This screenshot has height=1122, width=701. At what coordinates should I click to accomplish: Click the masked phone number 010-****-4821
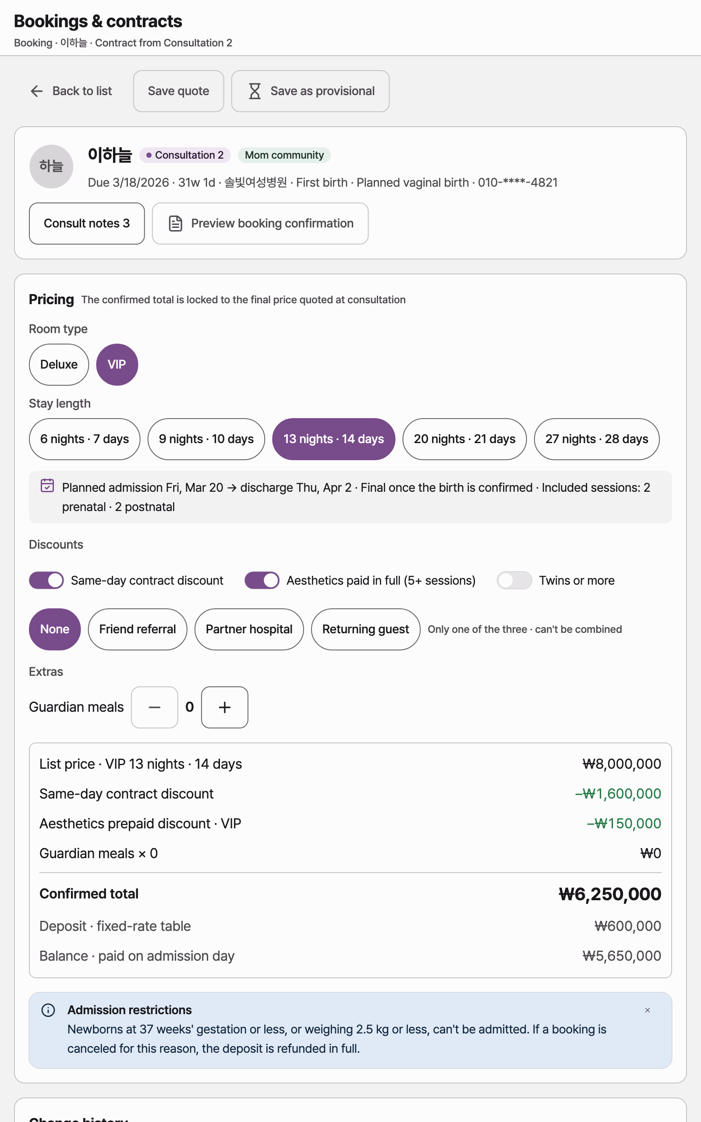point(518,183)
